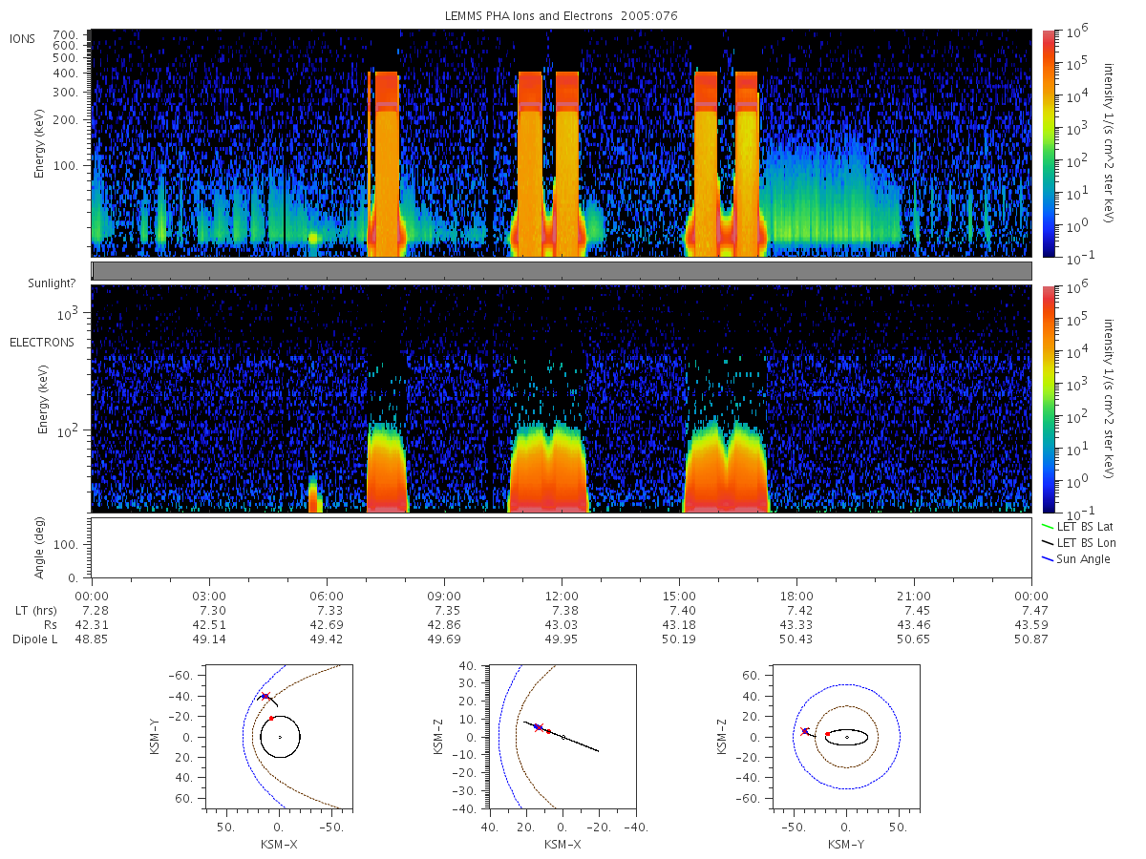Click the gray Sunlight indicator bar
Viewport: 1146px width, 859px height.
(x=562, y=271)
